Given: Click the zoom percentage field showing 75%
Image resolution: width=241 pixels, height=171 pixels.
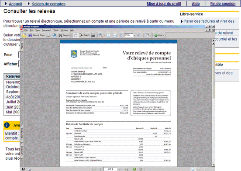Looking at the screenshot, I should pos(128,35).
